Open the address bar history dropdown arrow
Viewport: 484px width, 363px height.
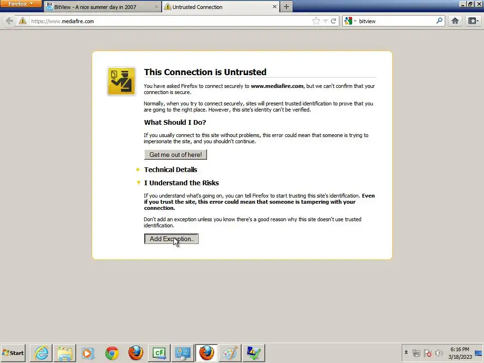coord(325,21)
